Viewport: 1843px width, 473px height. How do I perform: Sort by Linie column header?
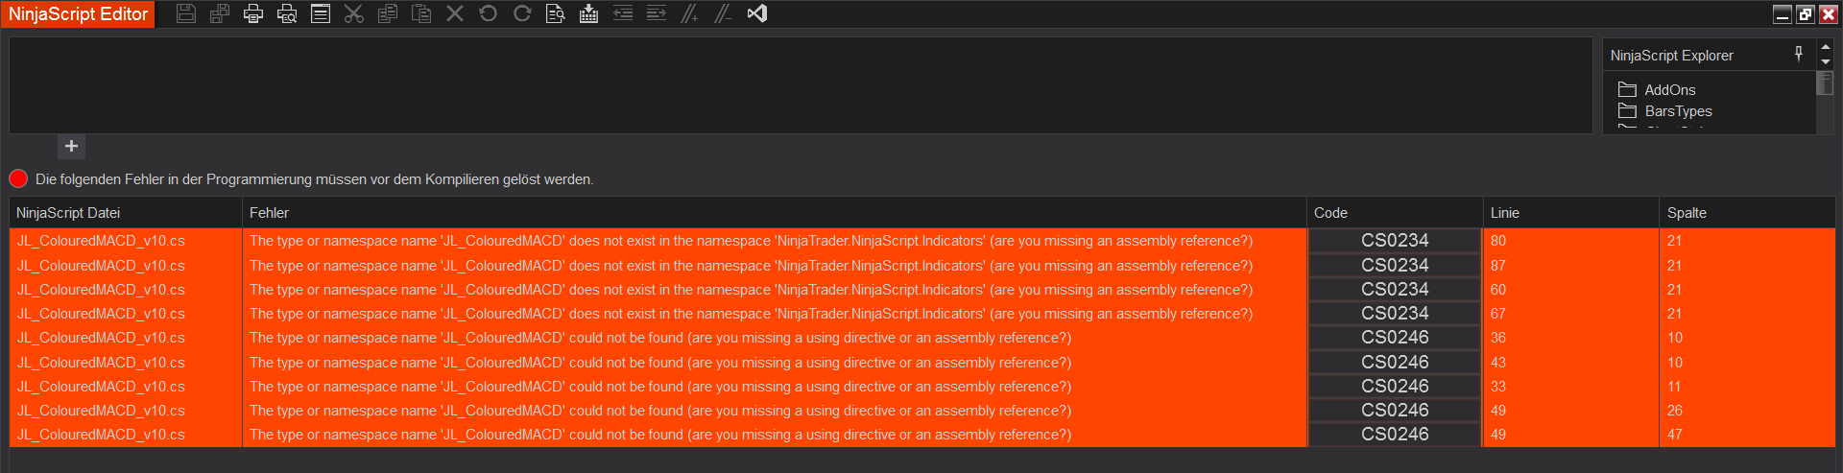[1571, 213]
